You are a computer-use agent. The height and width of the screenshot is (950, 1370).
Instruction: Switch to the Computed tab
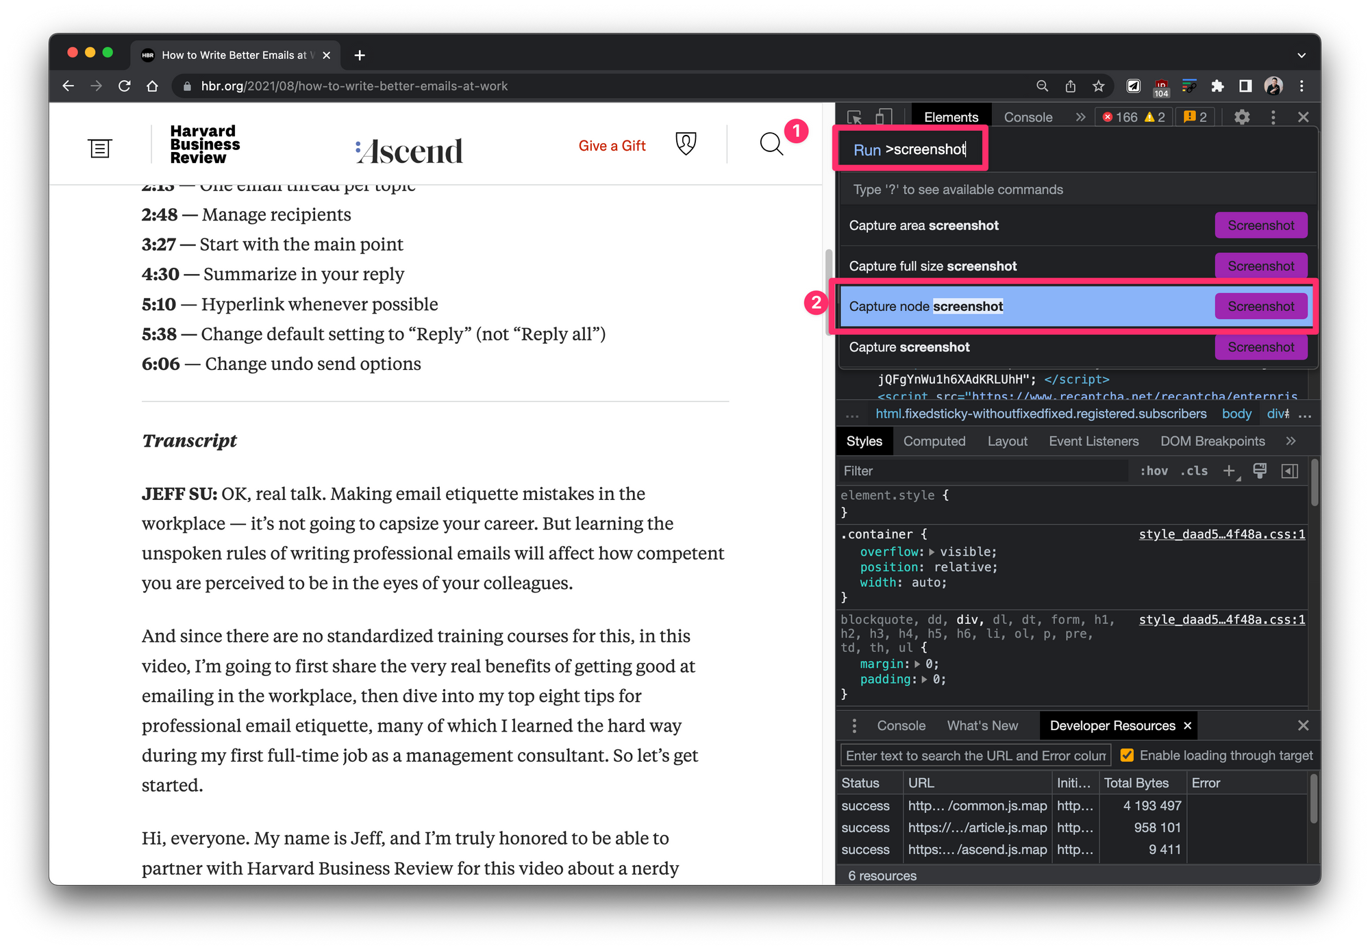(934, 441)
